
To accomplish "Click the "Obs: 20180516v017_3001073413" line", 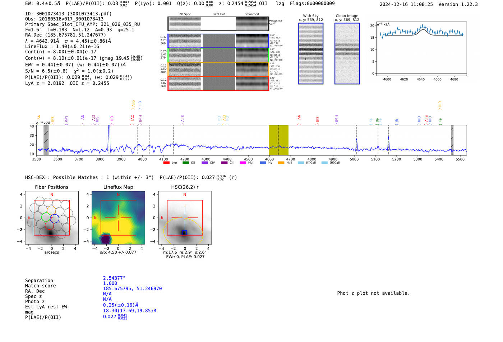I will (x=64, y=19).
